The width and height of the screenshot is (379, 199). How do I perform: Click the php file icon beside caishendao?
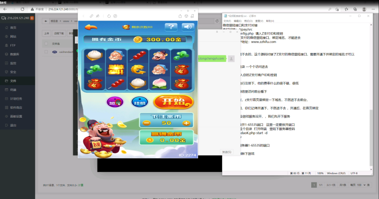[54, 52]
